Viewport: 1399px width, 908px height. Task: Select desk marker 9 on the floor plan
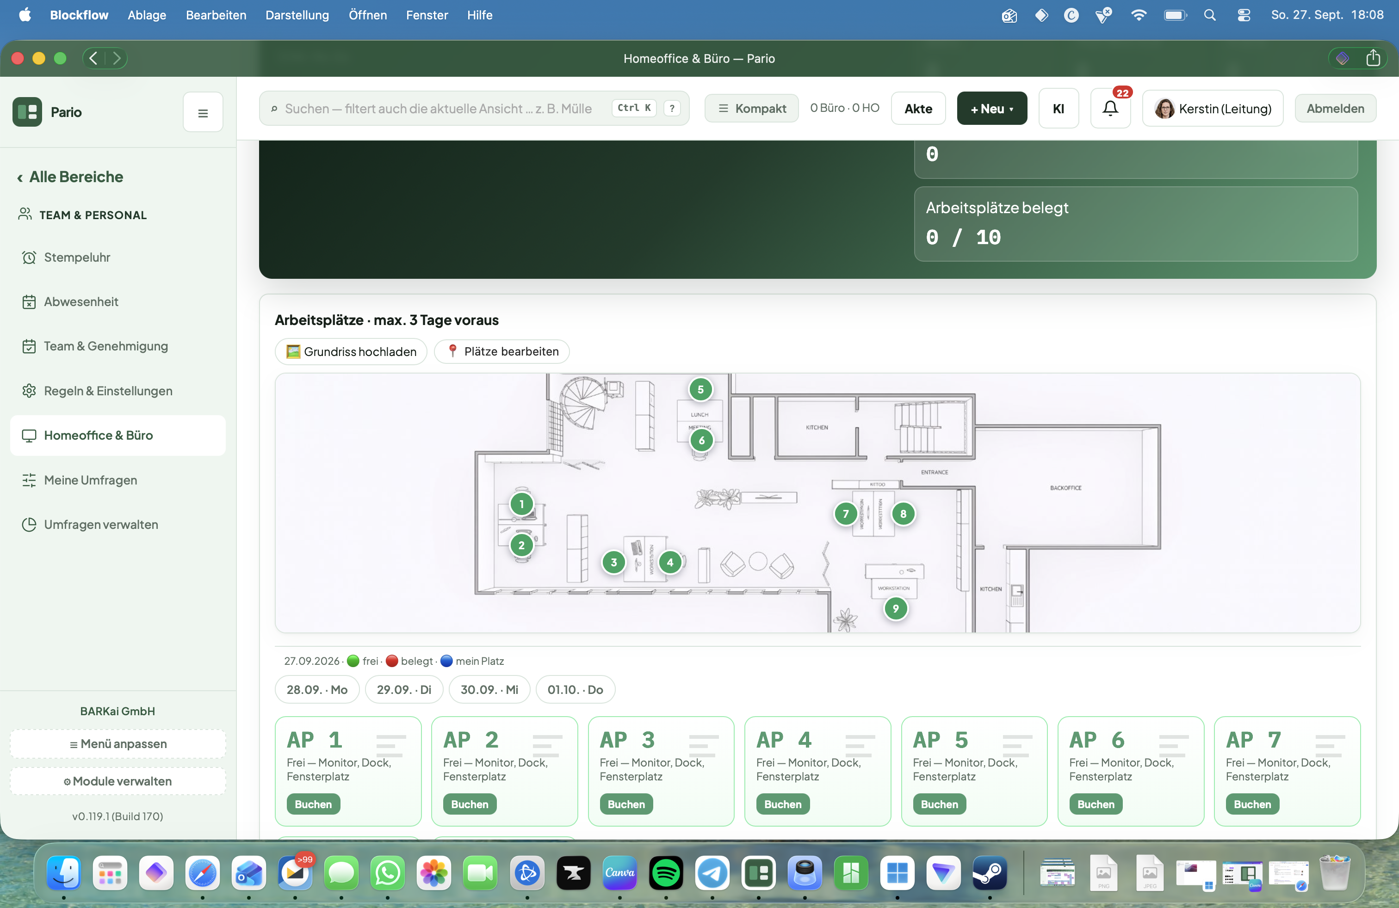(x=895, y=608)
